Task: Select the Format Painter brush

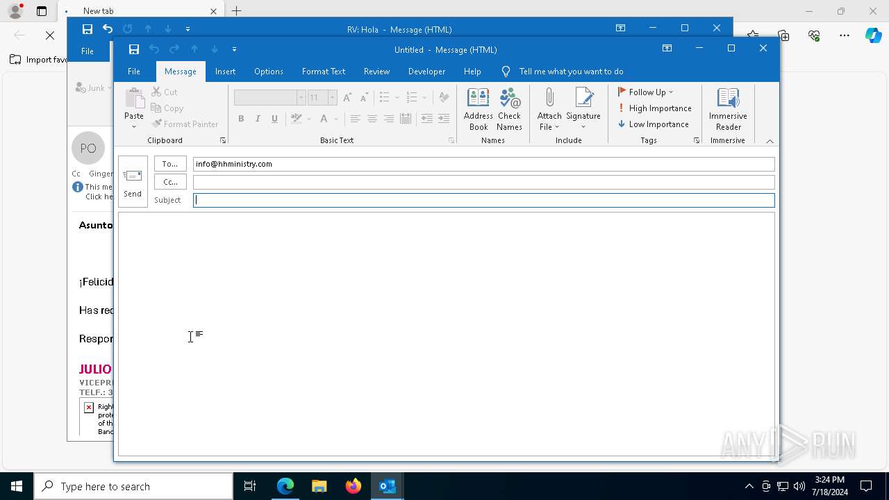Action: point(185,124)
